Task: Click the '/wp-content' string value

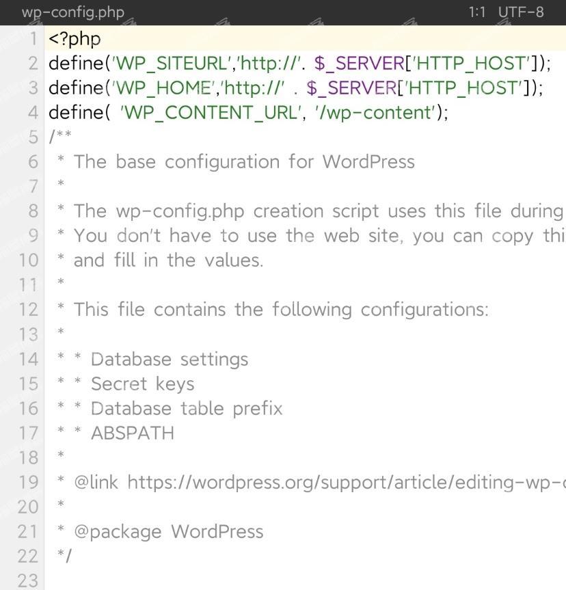Action: pyautogui.click(x=375, y=113)
